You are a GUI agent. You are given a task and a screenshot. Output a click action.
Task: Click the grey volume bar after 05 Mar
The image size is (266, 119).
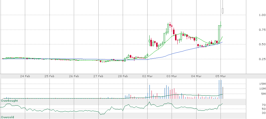click(x=223, y=93)
